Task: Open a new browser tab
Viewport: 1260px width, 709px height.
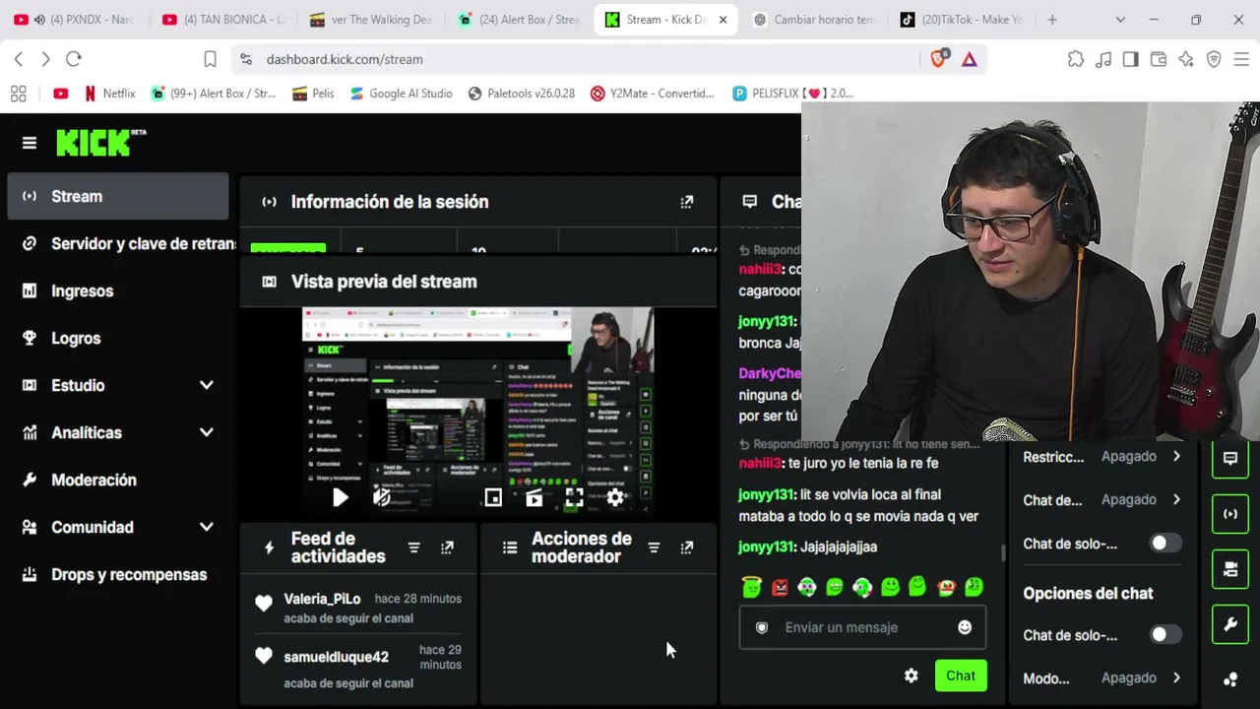Action: (x=1052, y=20)
